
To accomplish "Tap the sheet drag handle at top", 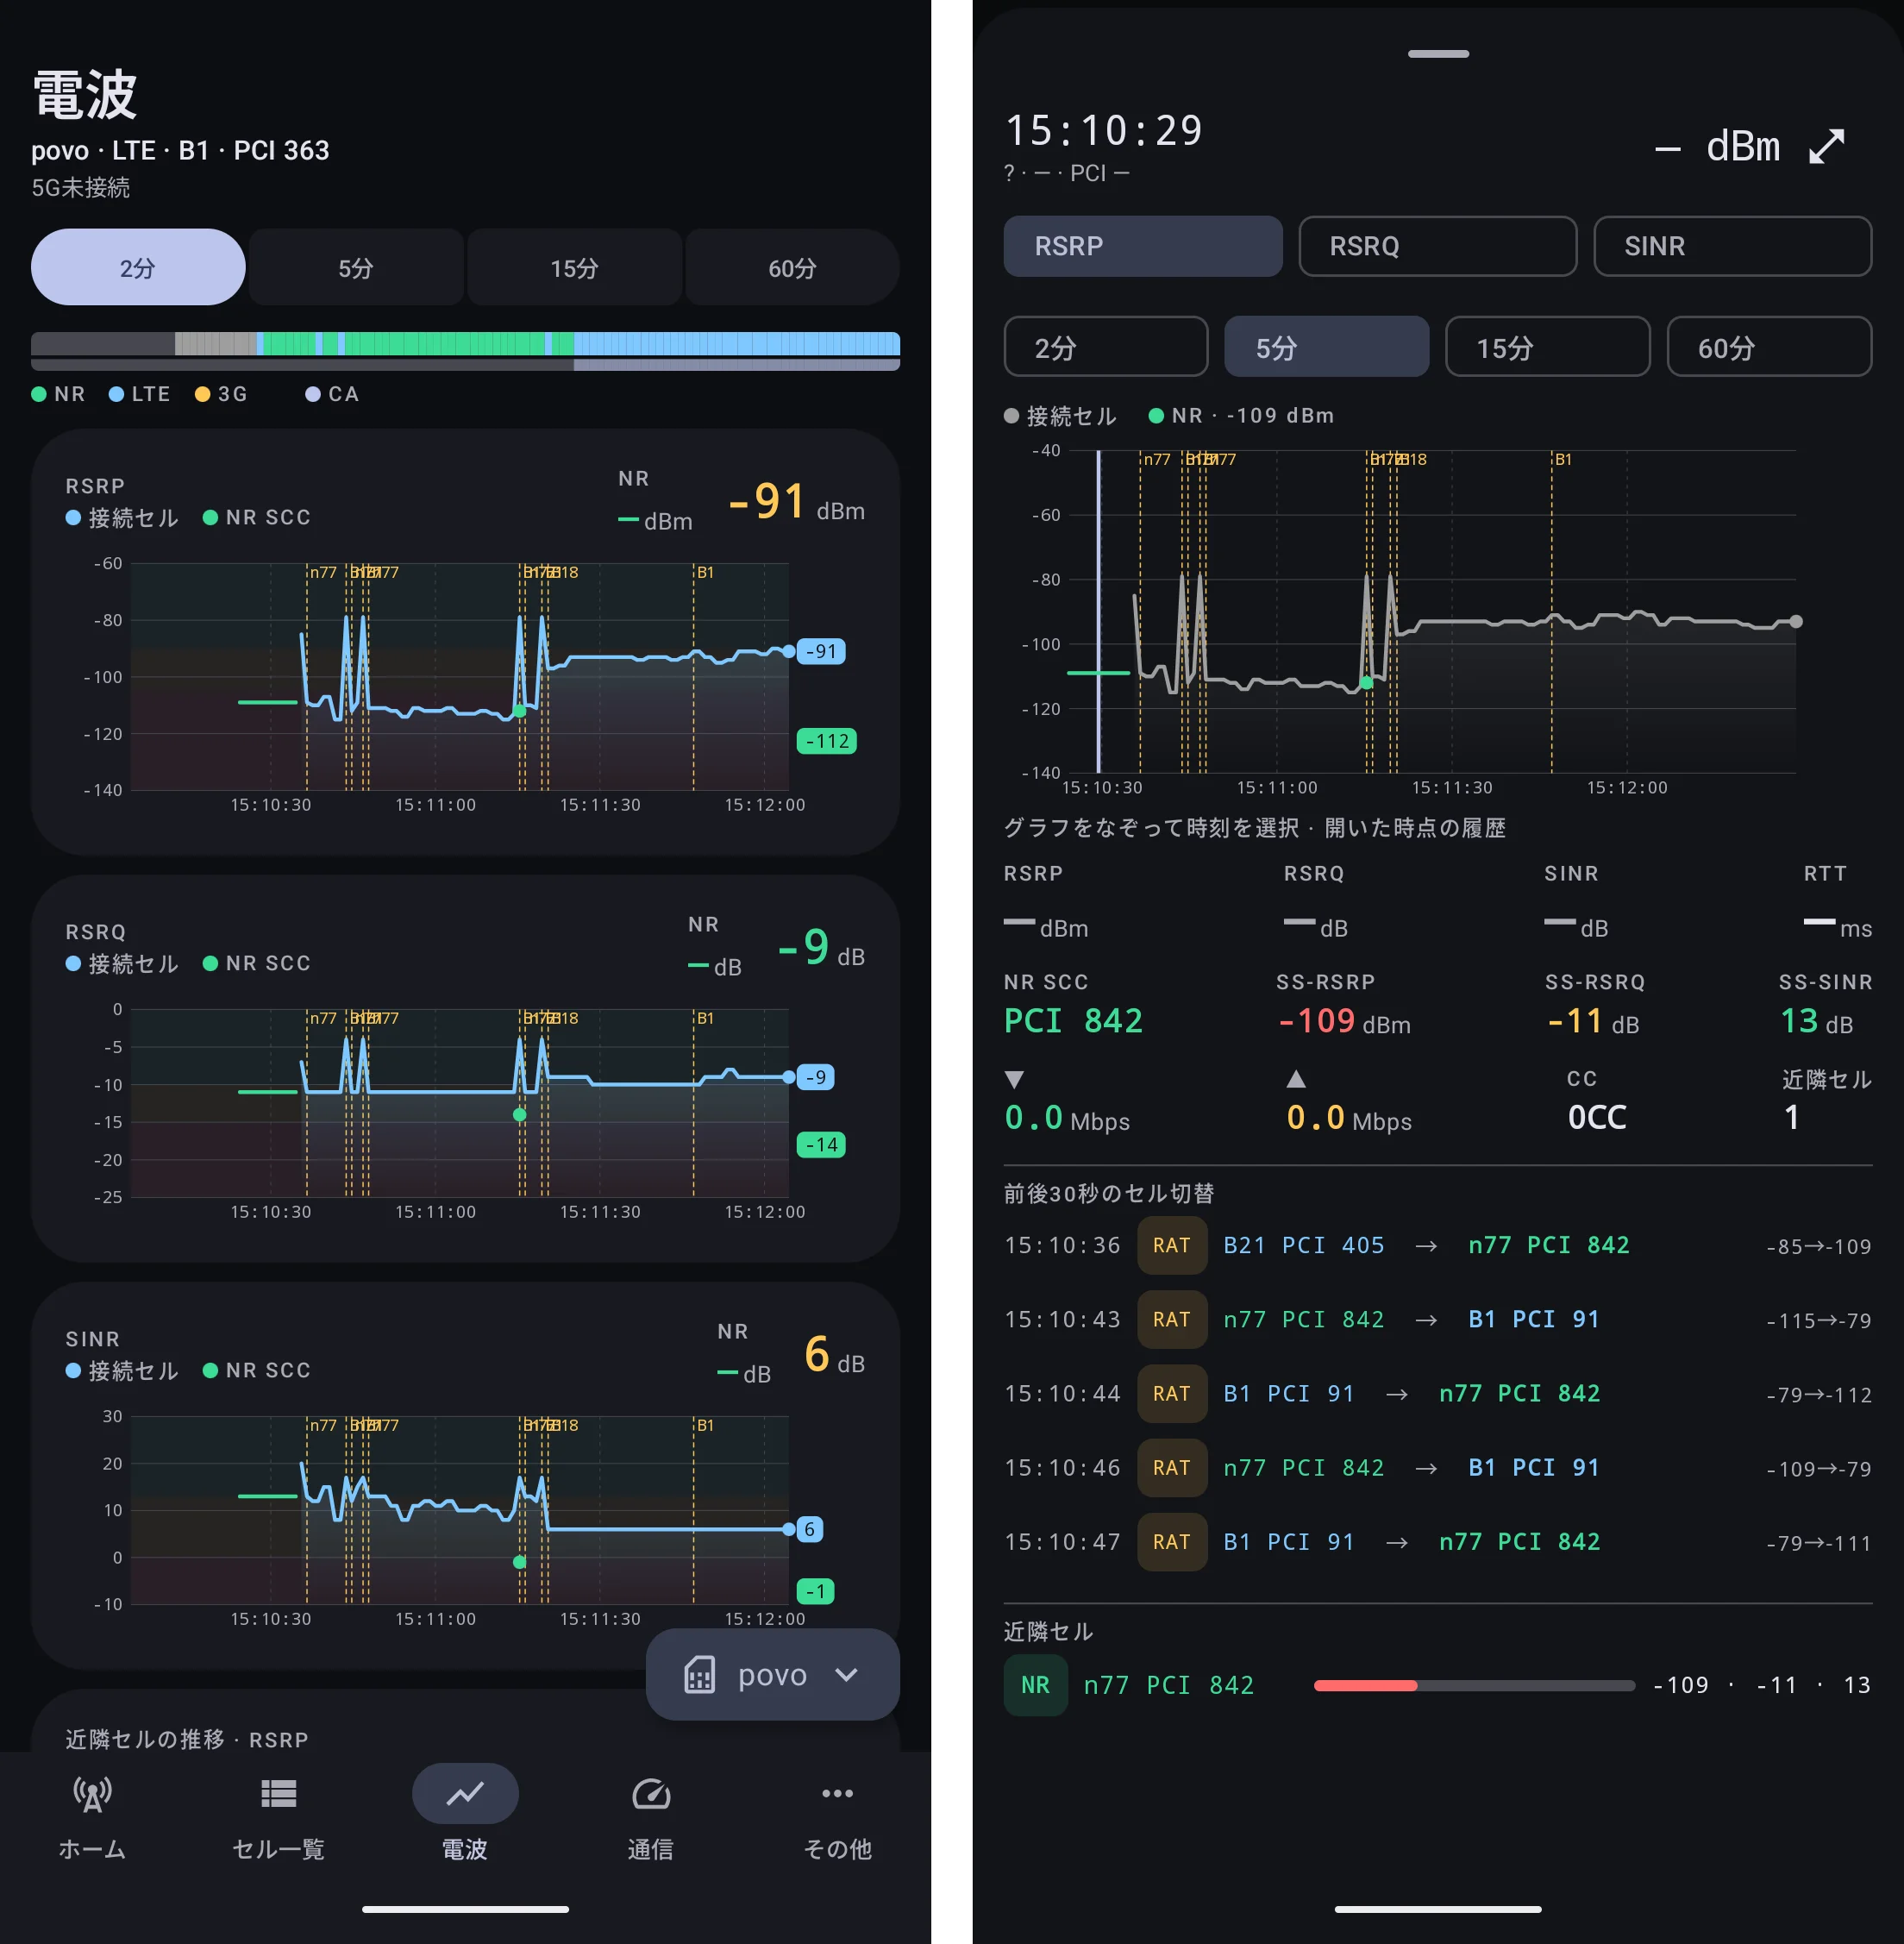I will coord(1438,54).
